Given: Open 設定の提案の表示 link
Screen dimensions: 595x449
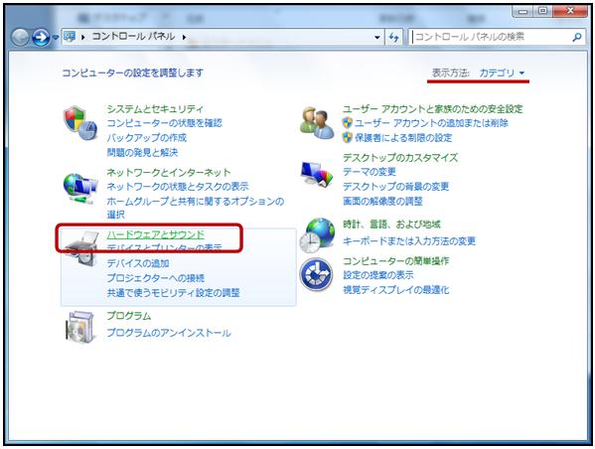Looking at the screenshot, I should pos(377,275).
